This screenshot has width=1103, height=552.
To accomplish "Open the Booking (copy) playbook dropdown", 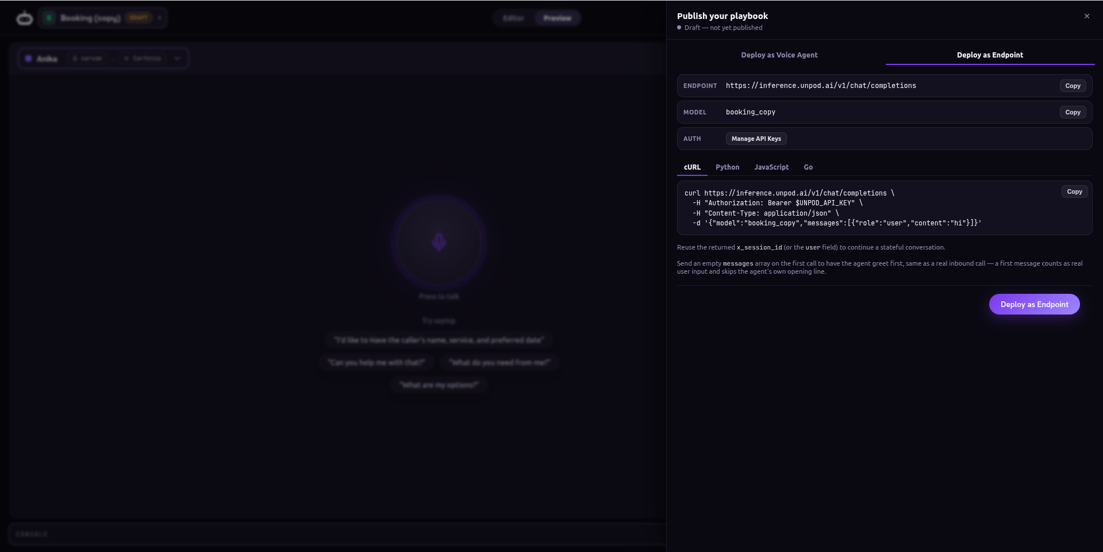I will click(x=103, y=18).
